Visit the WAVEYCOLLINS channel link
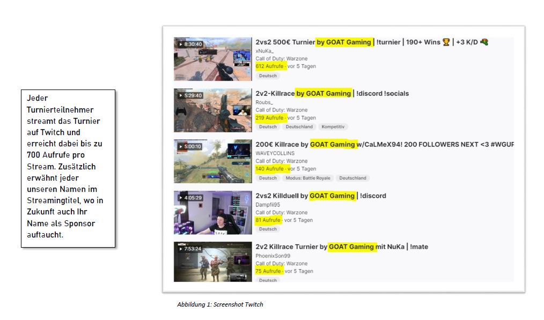This screenshot has height=320, width=544. [275, 153]
